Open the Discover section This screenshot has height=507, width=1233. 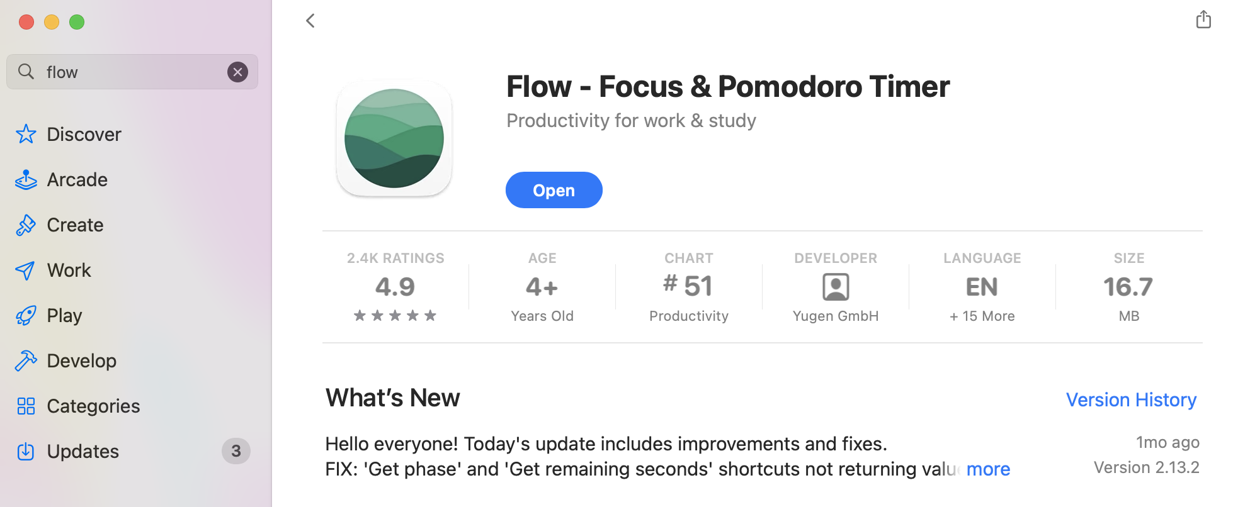coord(84,135)
